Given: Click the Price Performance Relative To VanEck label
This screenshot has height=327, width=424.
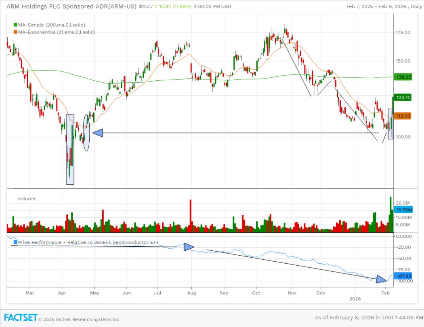Looking at the screenshot, I should point(88,242).
